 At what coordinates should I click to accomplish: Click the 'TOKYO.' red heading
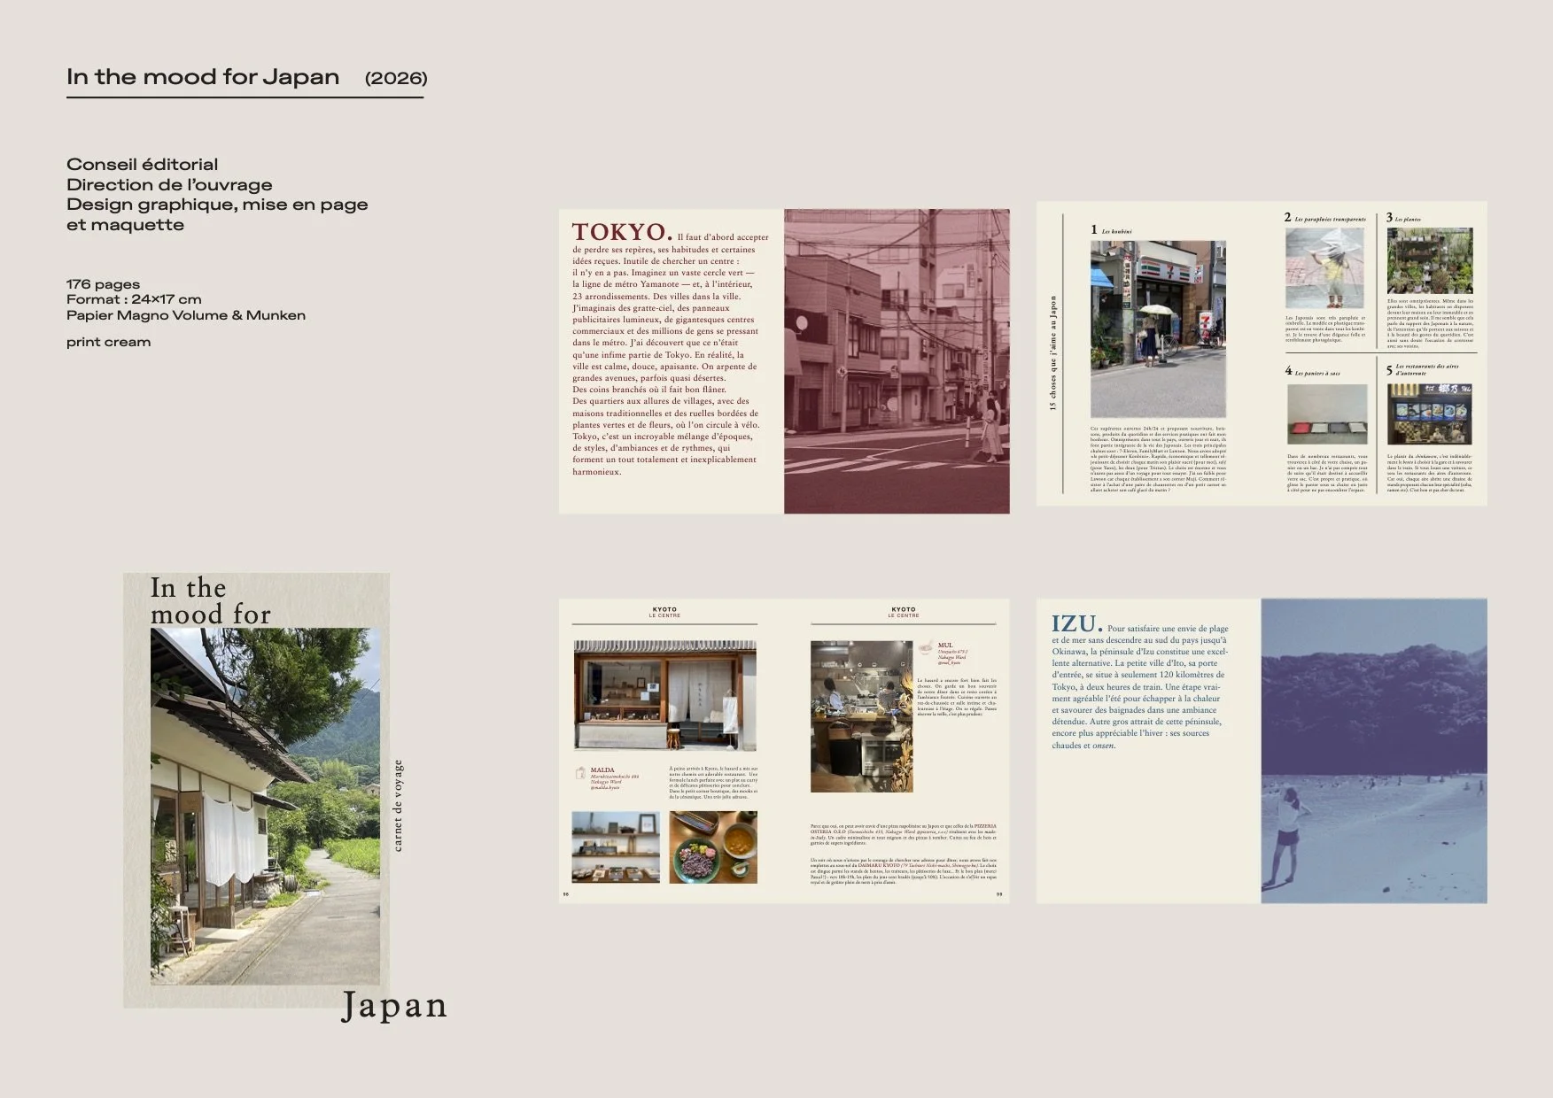[x=622, y=232]
